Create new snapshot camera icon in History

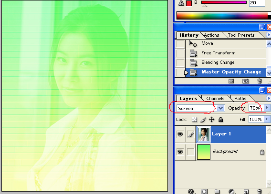coord(246,81)
